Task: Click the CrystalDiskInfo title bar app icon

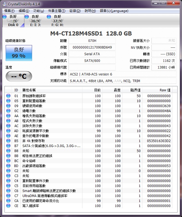Action: pos(4,4)
